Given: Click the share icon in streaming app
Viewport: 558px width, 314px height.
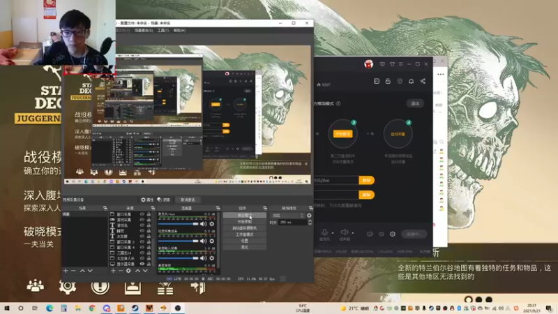Looking at the screenshot, I should [x=423, y=81].
